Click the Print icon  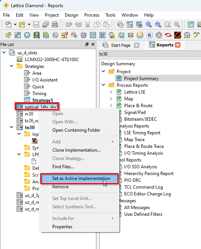coord(55,25)
